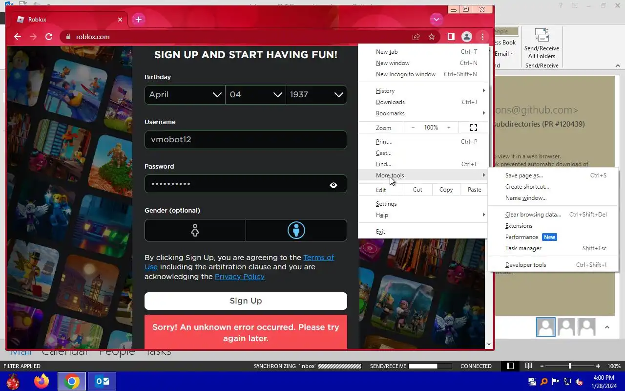This screenshot has height=391, width=625.
Task: Expand Outlook people pane with the chevron
Action: click(607, 327)
